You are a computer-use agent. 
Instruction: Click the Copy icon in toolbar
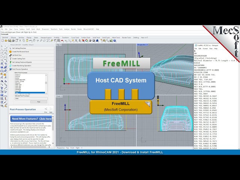(x=24, y=40)
